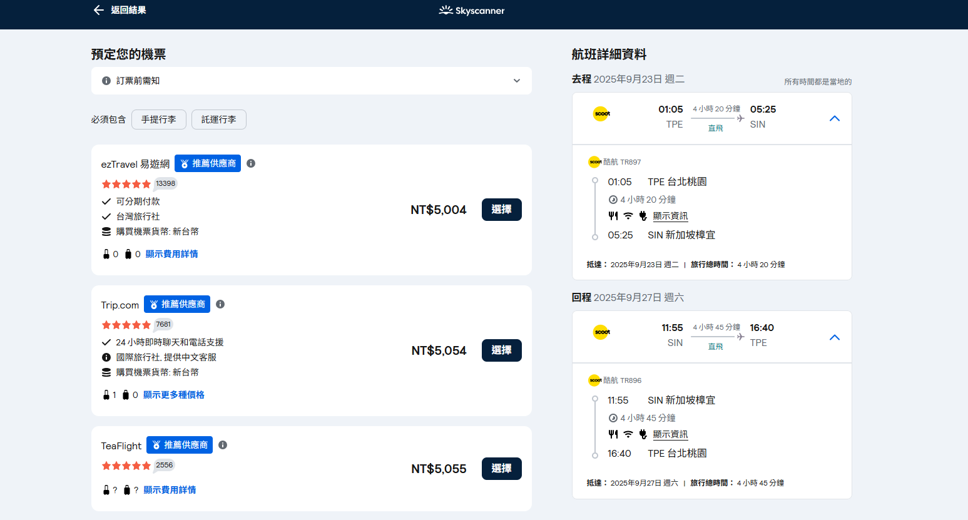Click the meal icon for flight TR896

(x=613, y=434)
